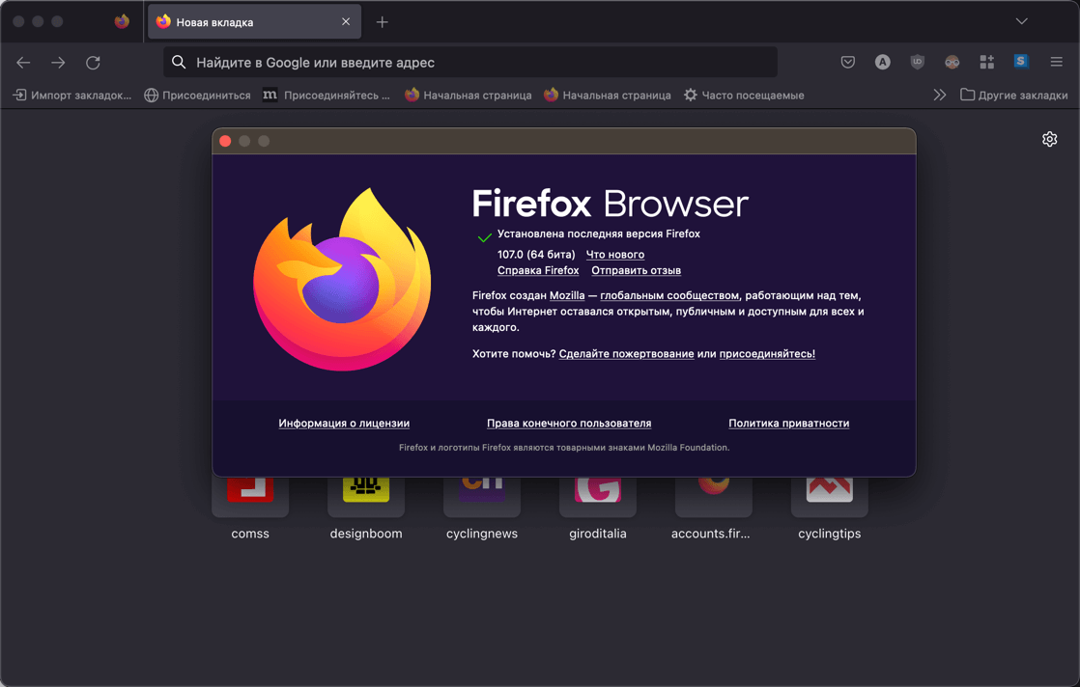Open 'Присоединяйтесь ...' bookmark with m icon
This screenshot has height=687, width=1080.
click(x=327, y=95)
